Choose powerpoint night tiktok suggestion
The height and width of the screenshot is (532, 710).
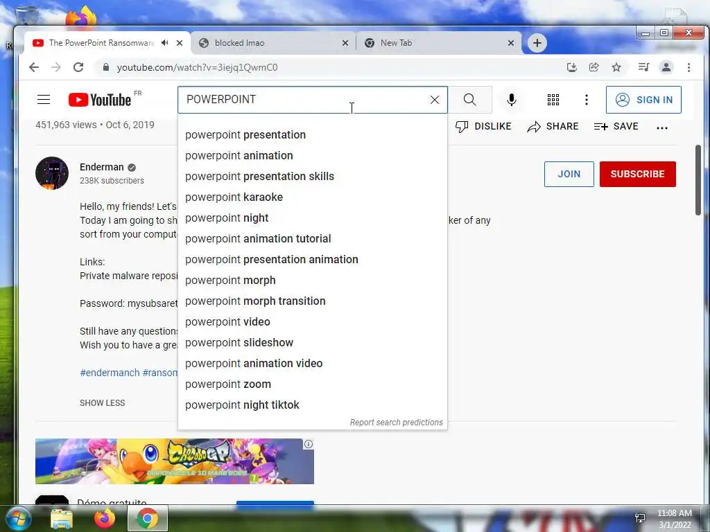pyautogui.click(x=313, y=405)
